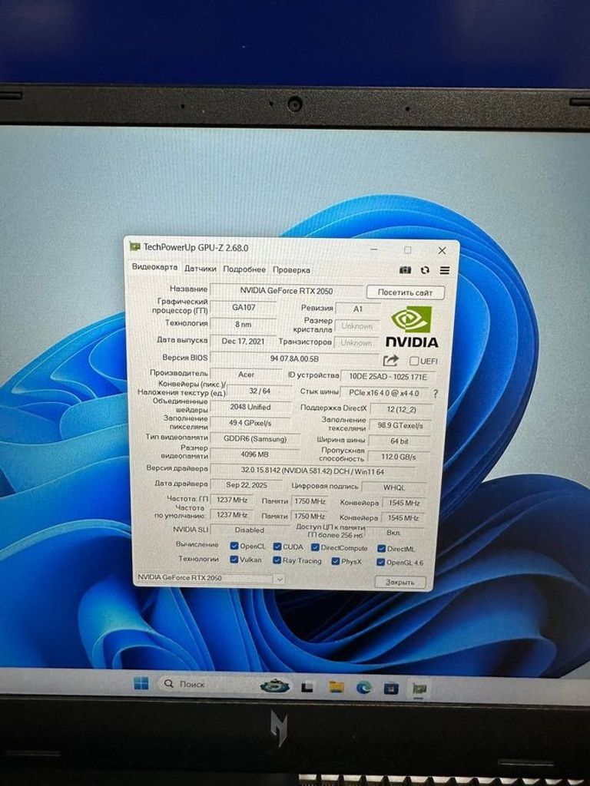Toggle the Vulkan checkbox

(234, 559)
